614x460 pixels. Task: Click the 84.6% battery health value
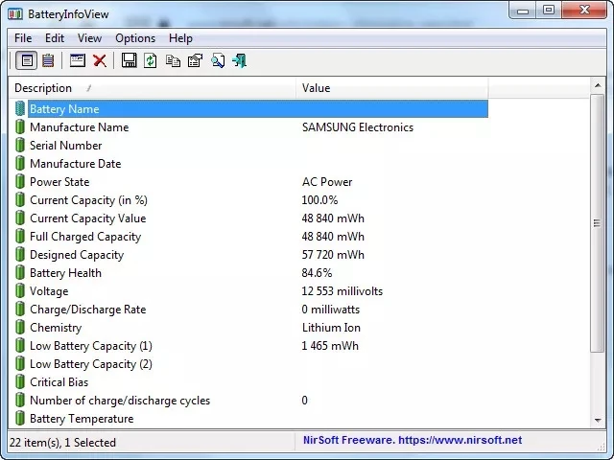(x=317, y=273)
